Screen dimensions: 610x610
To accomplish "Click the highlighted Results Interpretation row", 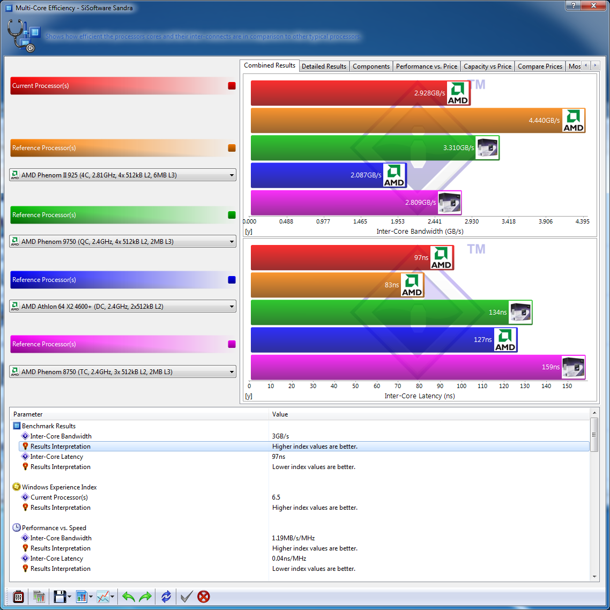I will (304, 446).
